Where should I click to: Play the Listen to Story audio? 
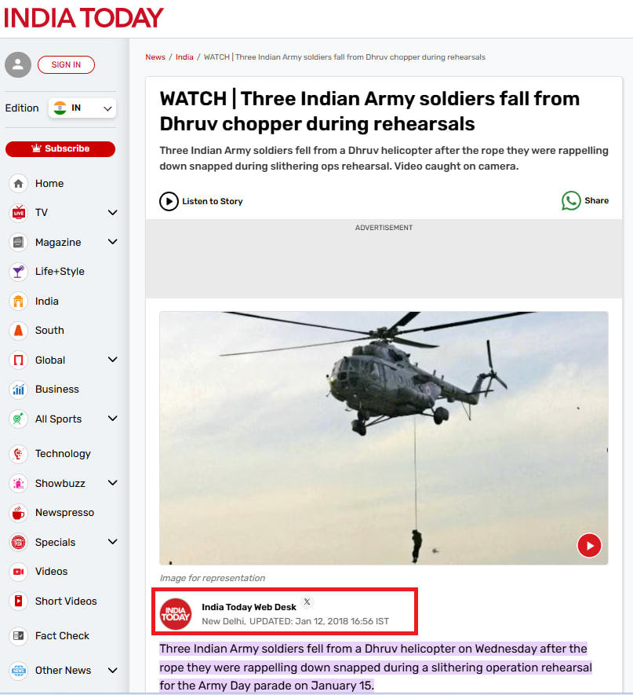point(169,201)
